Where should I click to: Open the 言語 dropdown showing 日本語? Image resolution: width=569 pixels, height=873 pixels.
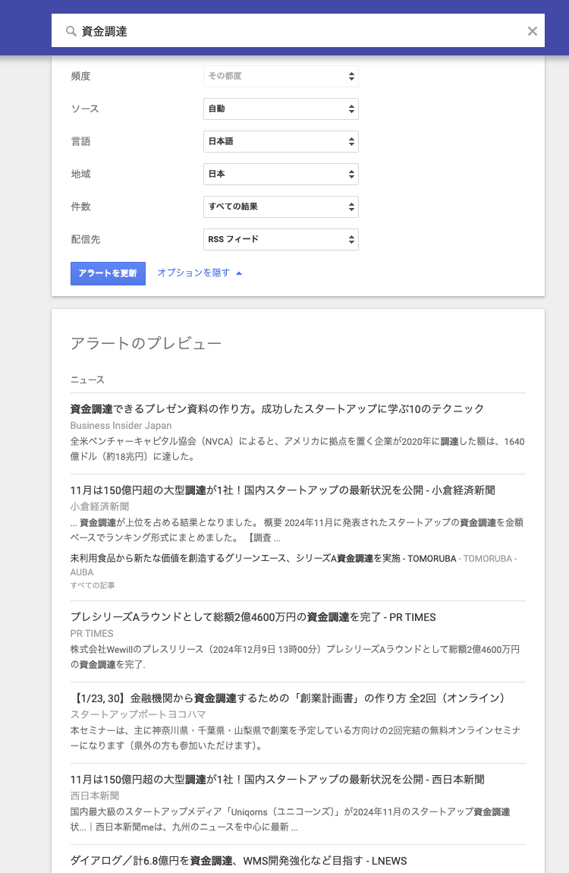(x=281, y=141)
